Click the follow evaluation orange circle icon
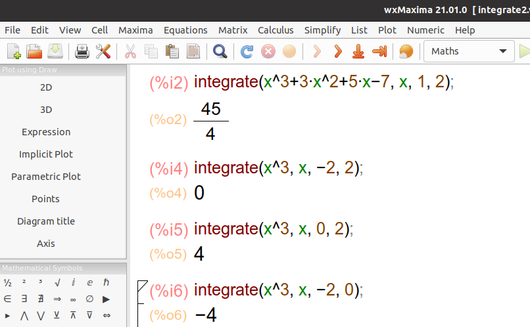The width and height of the screenshot is (530, 327). 289,51
